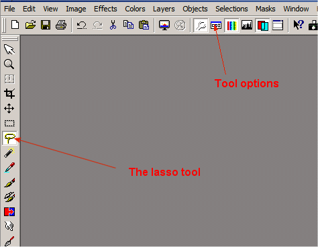The image size is (318, 247).
Task: Activate the mover tool
Action: click(x=9, y=109)
